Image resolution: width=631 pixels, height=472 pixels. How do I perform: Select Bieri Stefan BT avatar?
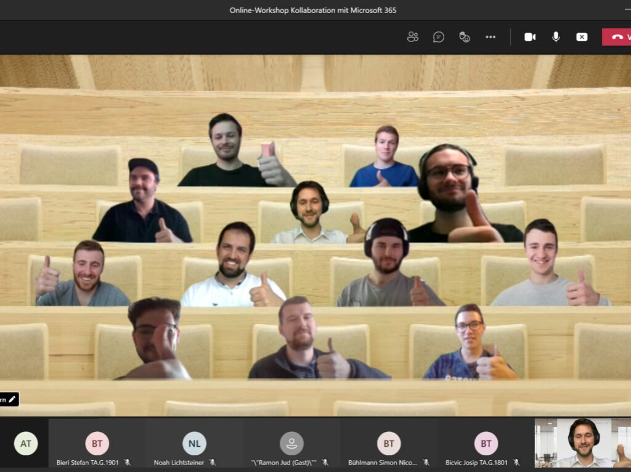97,444
